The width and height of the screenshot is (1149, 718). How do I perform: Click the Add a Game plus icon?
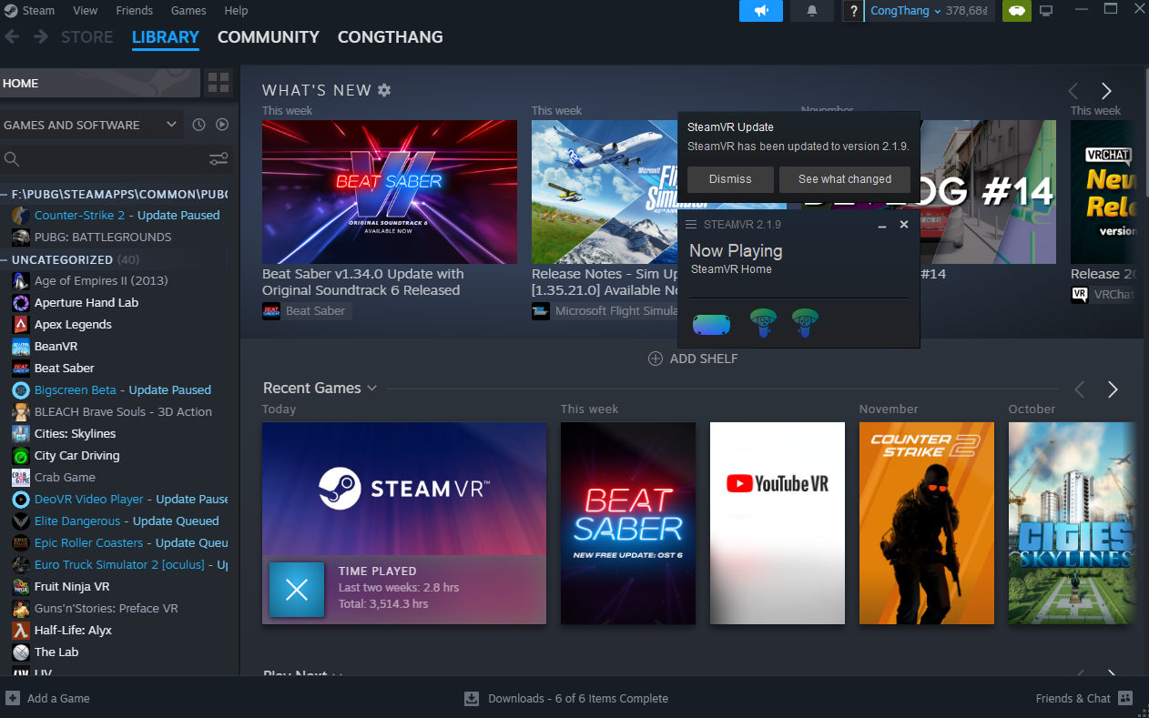tap(13, 698)
